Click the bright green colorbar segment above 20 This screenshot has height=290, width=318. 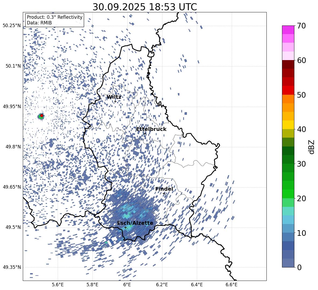point(288,194)
